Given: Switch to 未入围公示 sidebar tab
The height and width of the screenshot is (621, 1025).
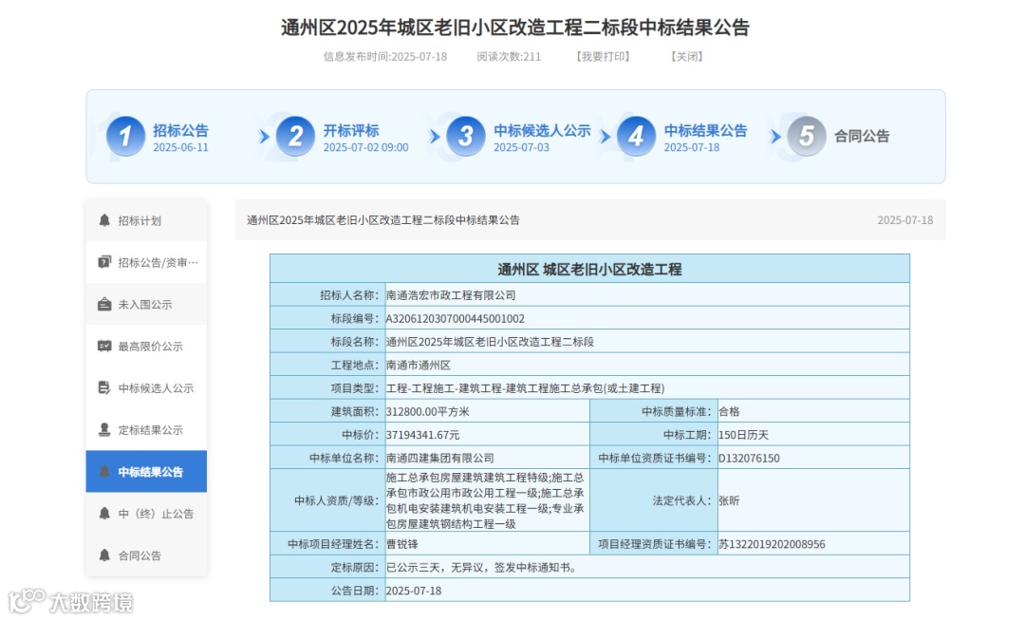Looking at the screenshot, I should click(146, 304).
